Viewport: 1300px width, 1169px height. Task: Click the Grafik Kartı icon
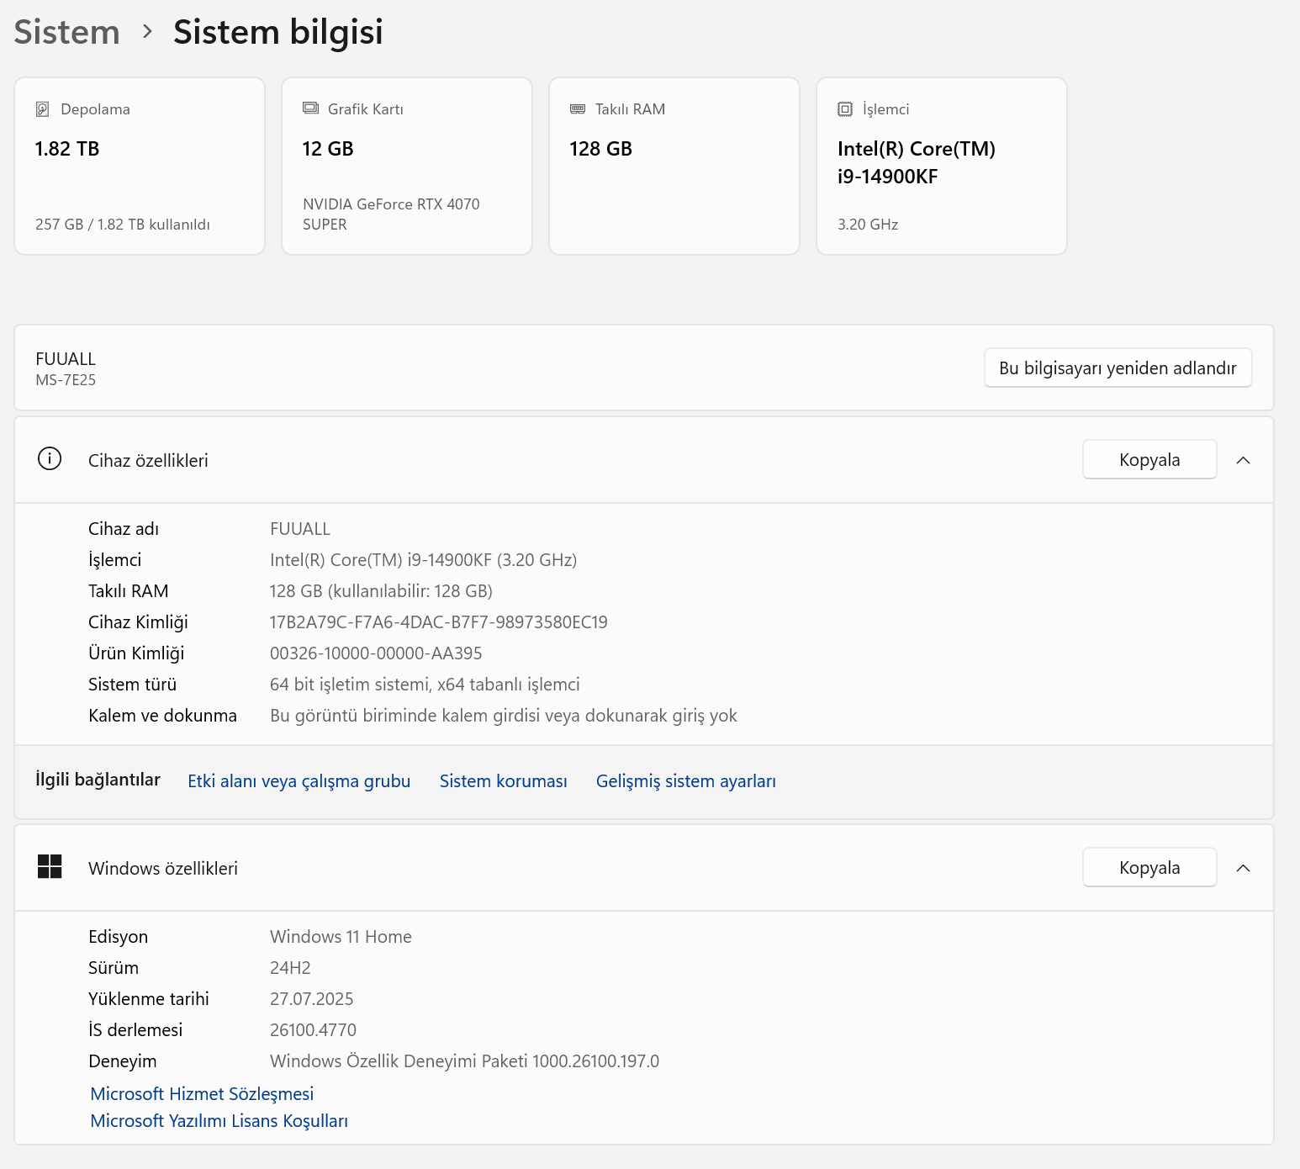[310, 108]
